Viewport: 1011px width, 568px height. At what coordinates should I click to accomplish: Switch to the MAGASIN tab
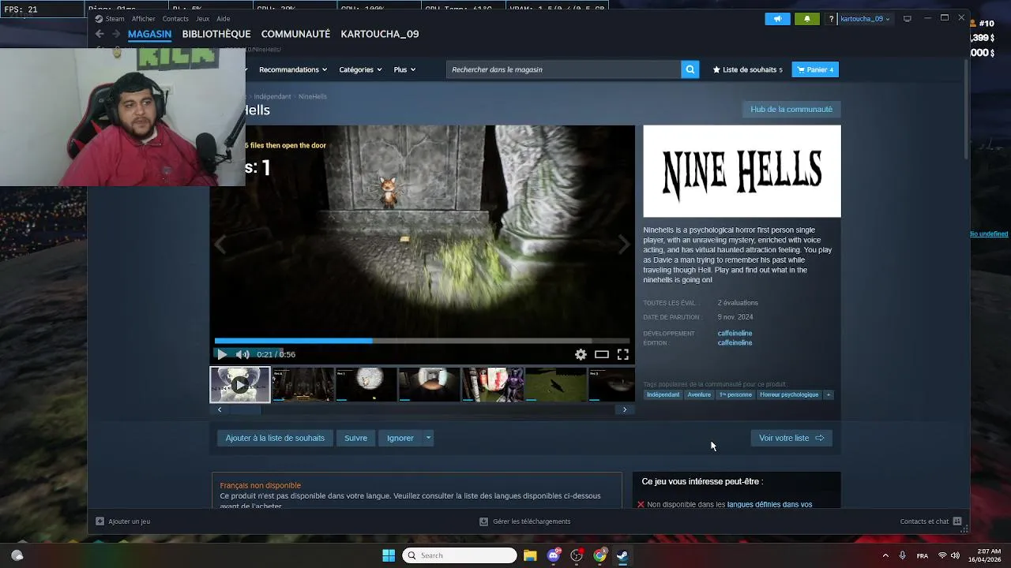click(149, 34)
